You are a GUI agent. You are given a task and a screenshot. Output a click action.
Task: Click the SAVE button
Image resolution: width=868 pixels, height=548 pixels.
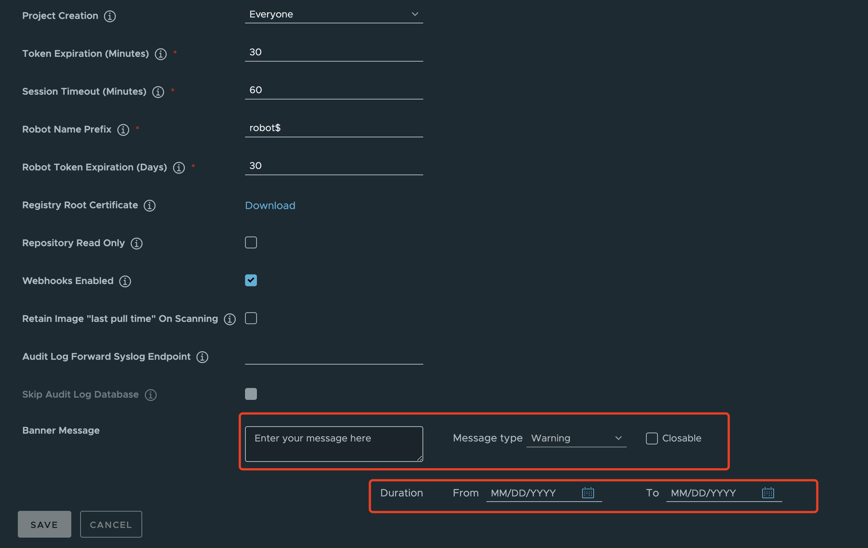44,524
